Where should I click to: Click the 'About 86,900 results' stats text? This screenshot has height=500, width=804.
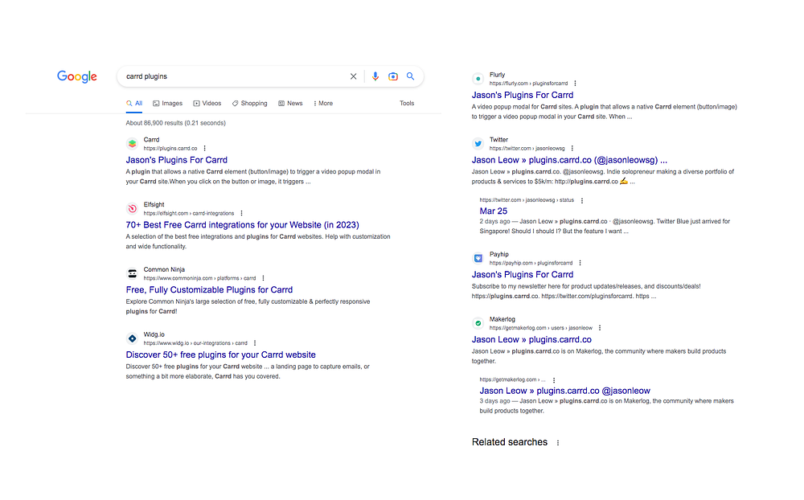(x=176, y=123)
